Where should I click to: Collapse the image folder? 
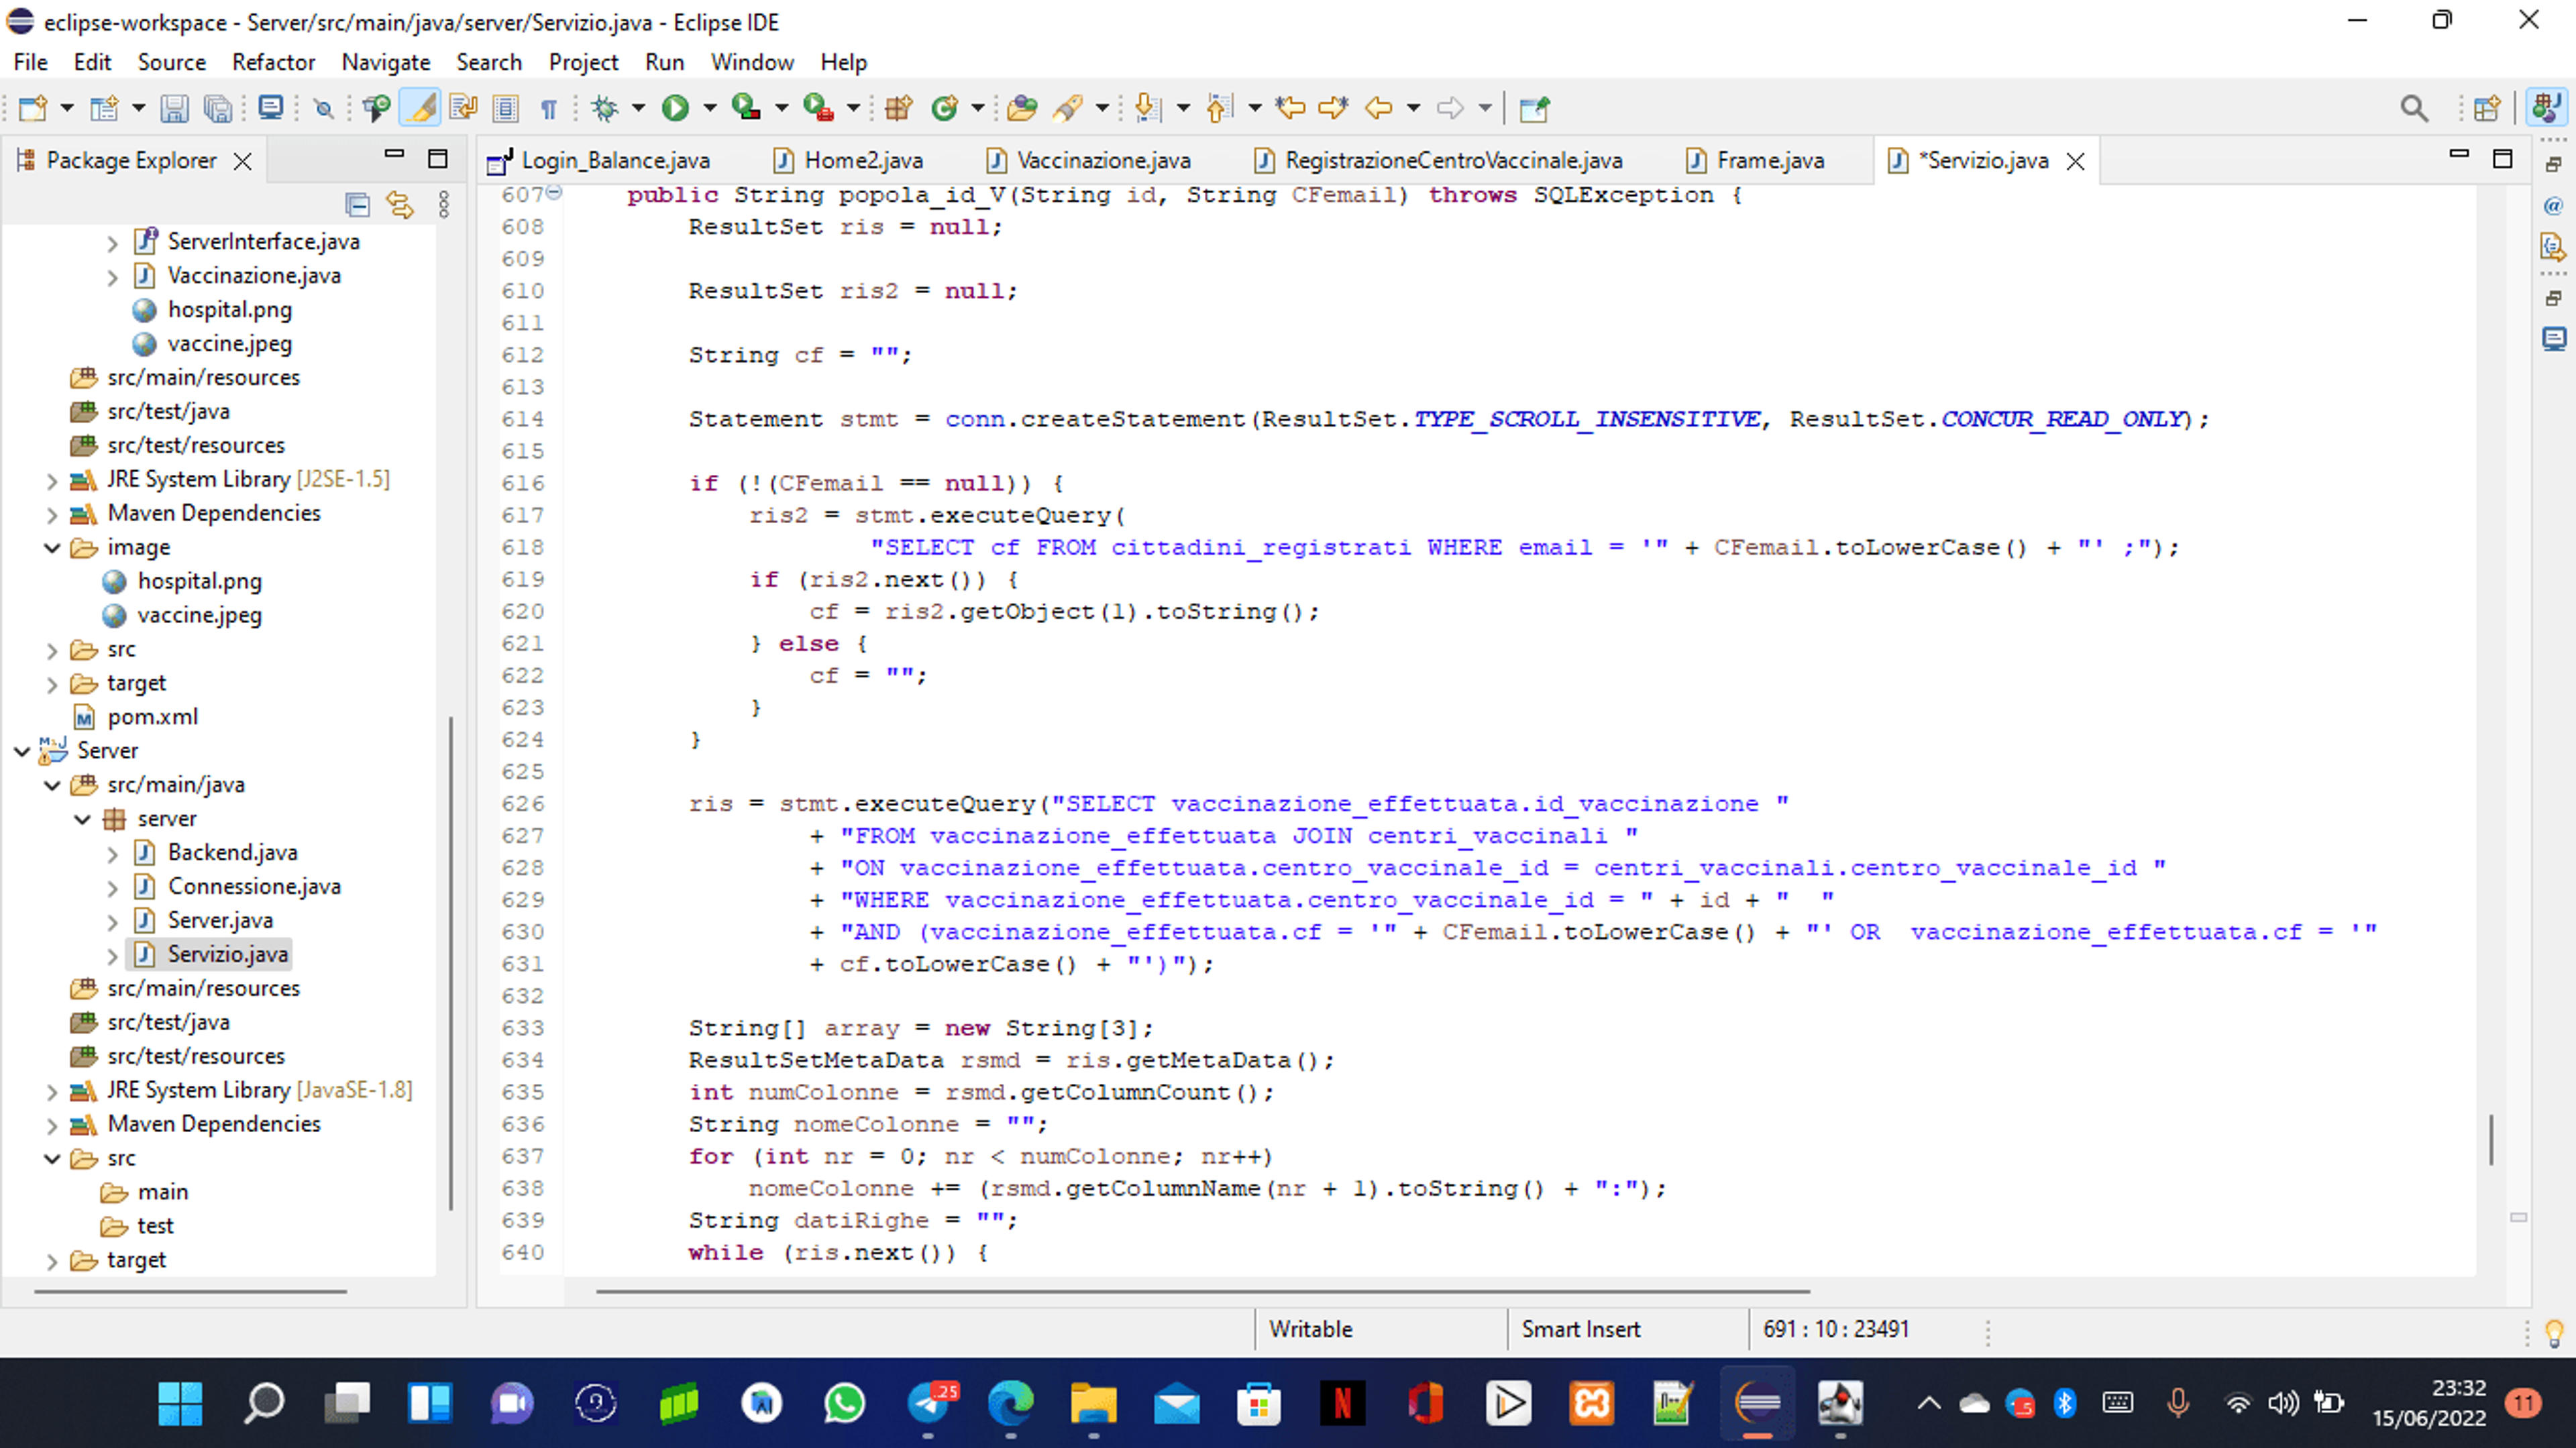click(x=52, y=548)
